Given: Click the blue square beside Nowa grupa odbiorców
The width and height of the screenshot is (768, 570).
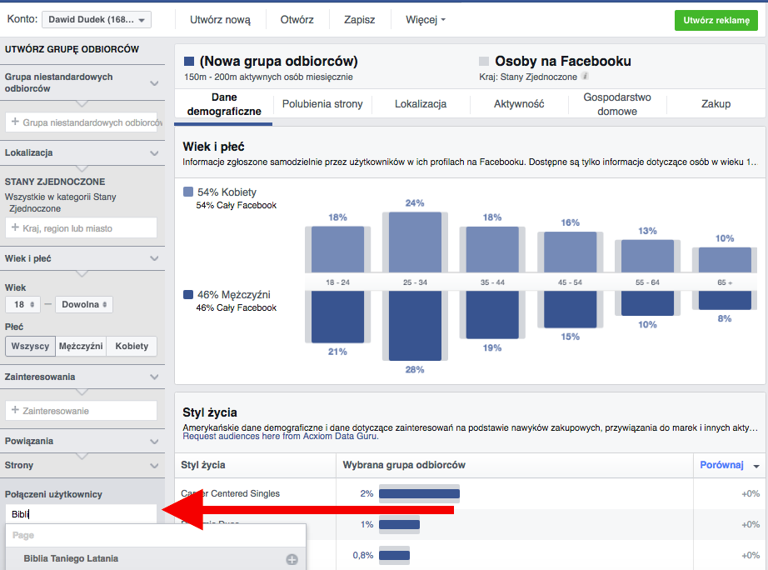Looking at the screenshot, I should (x=189, y=62).
